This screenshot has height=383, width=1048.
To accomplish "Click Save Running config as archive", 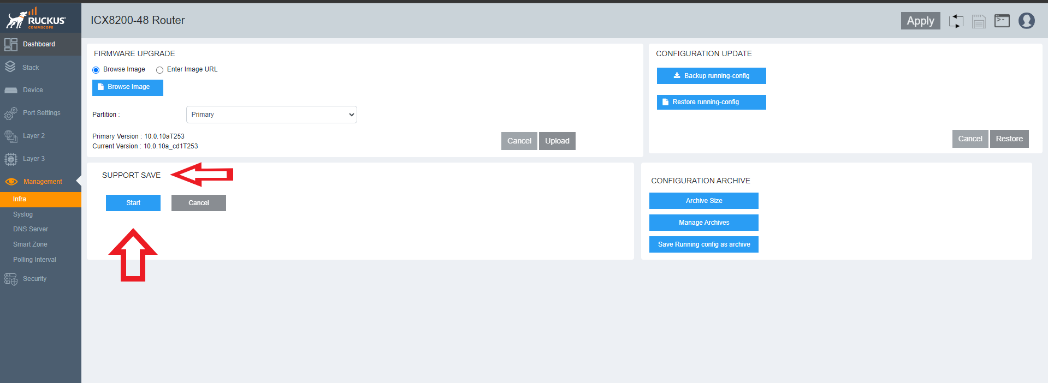I will coord(704,244).
